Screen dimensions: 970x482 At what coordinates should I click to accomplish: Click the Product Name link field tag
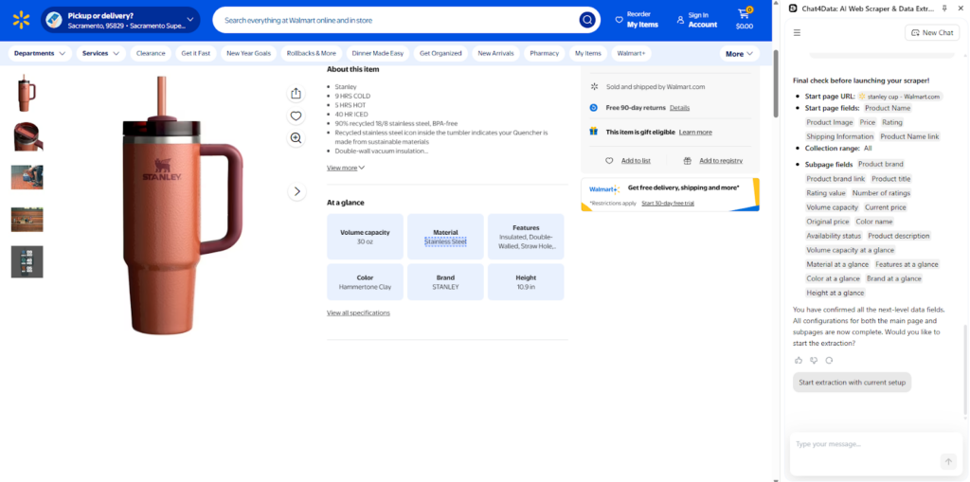coord(910,136)
